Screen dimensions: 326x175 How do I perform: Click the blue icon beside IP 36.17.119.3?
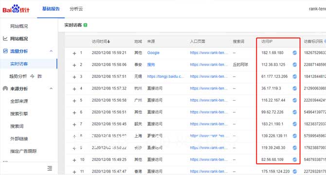click(x=294, y=88)
